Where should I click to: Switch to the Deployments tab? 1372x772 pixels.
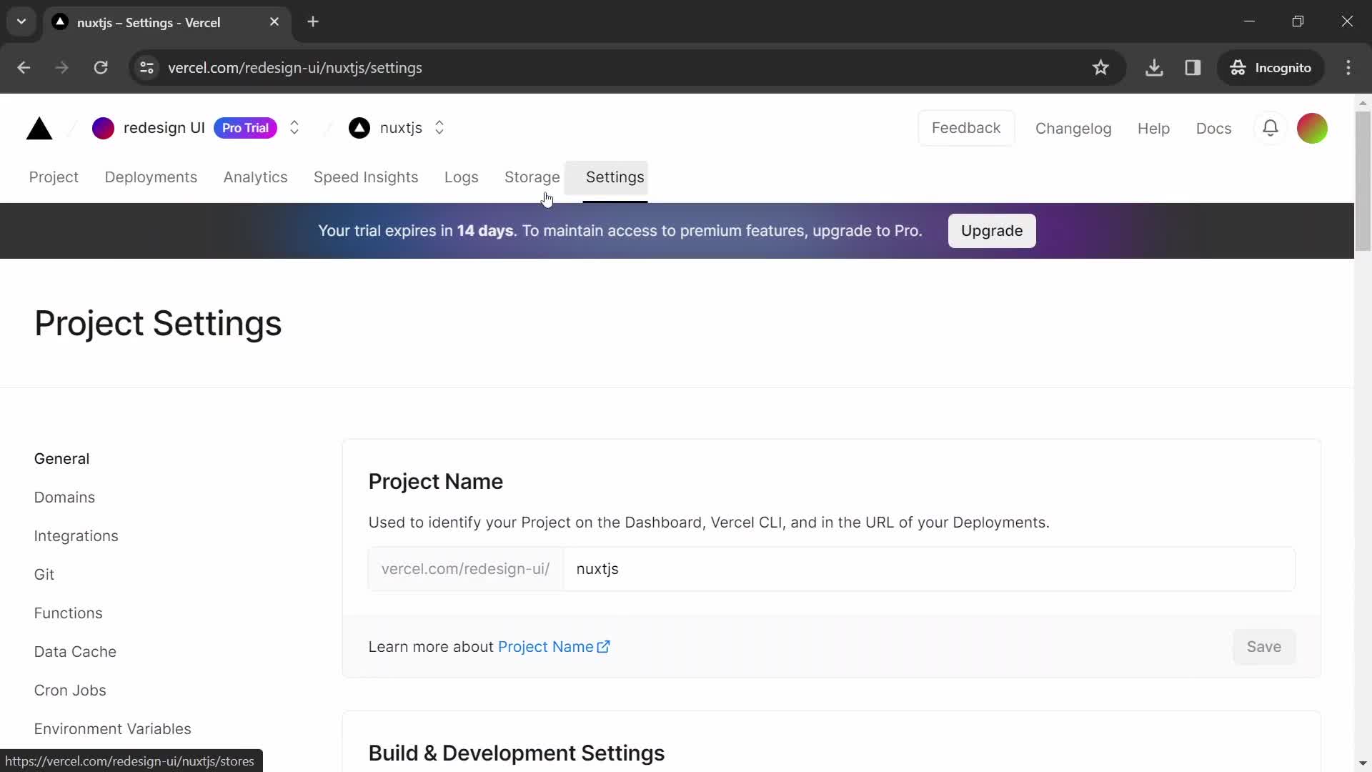click(151, 177)
